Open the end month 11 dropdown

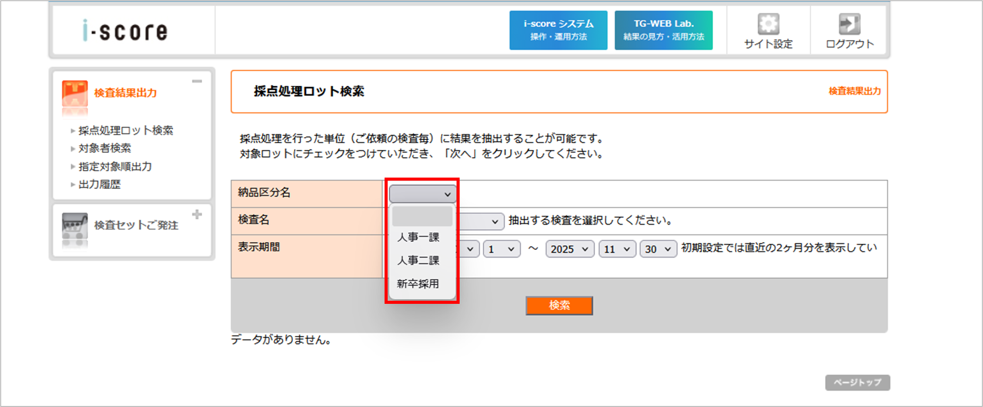pyautogui.click(x=617, y=249)
